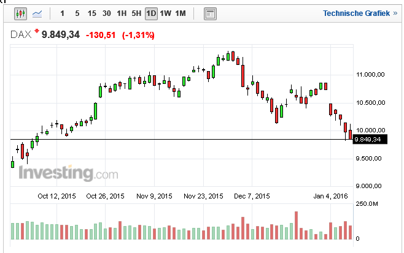The image size is (404, 253).
Task: Click the Nov 9, 2015 date label
Action: [x=154, y=196]
